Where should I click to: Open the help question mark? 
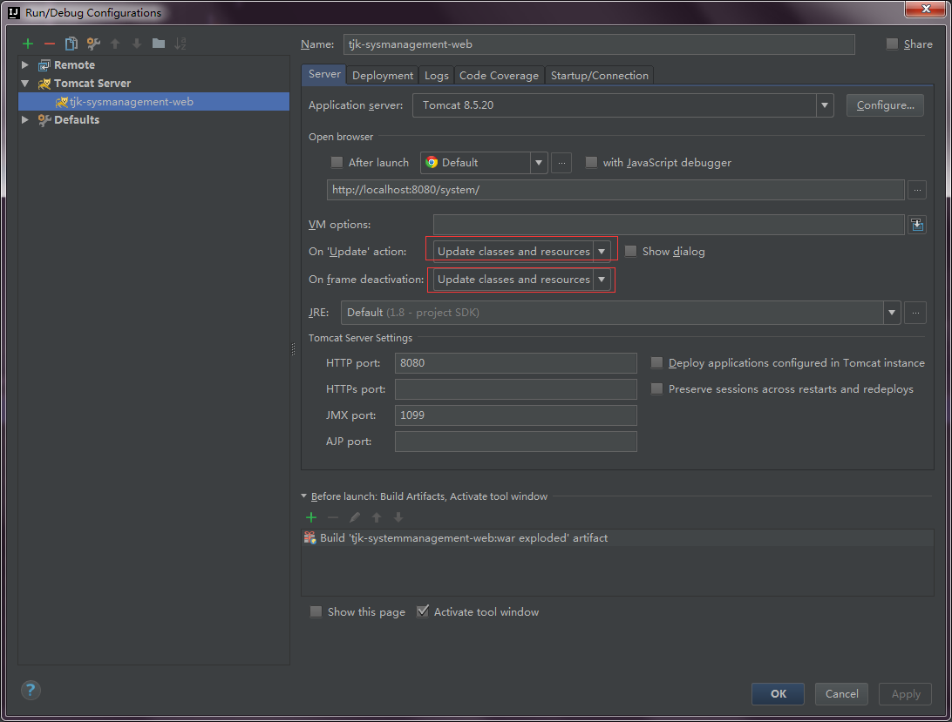coord(31,690)
